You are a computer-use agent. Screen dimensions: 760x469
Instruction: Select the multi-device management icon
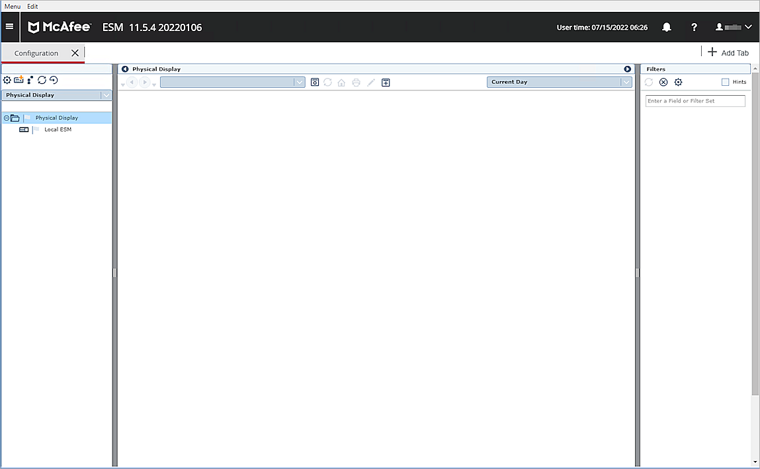tap(30, 80)
